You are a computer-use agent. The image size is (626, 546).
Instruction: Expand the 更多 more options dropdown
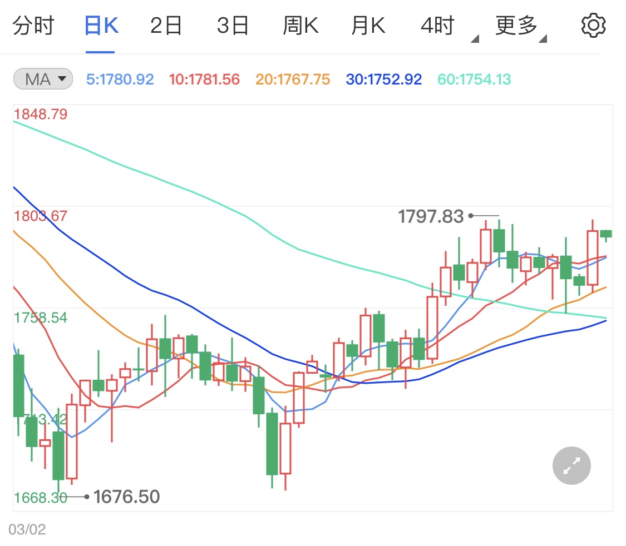tap(521, 27)
